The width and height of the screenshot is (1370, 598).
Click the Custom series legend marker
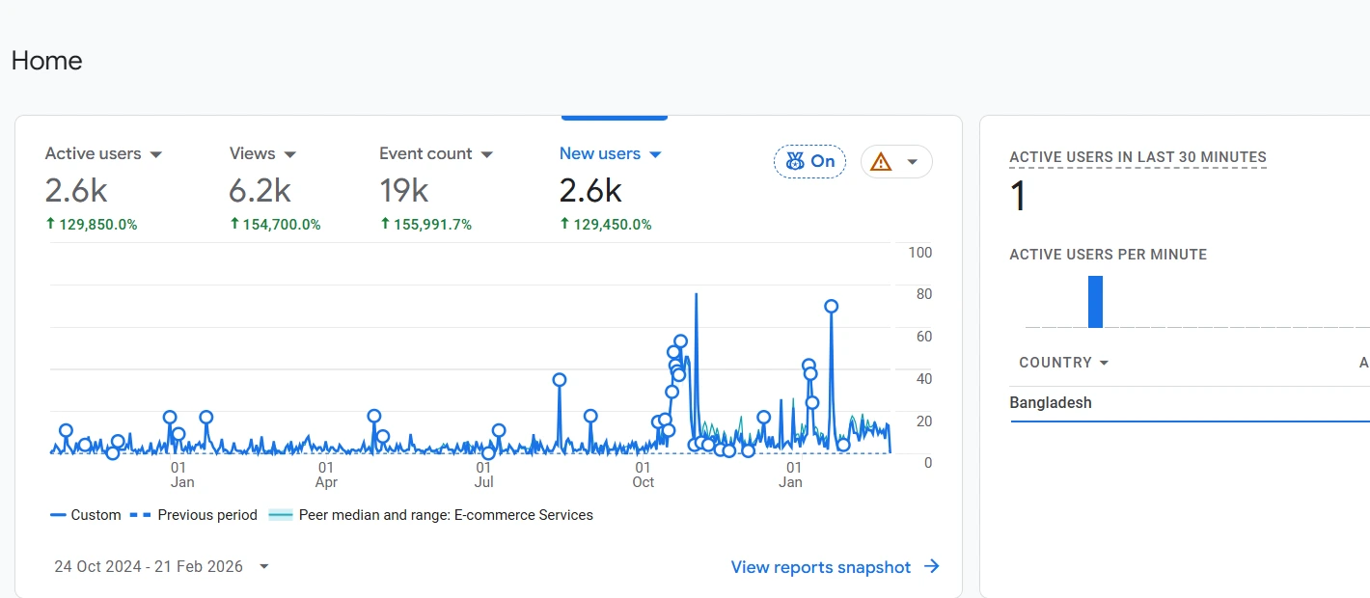point(58,514)
